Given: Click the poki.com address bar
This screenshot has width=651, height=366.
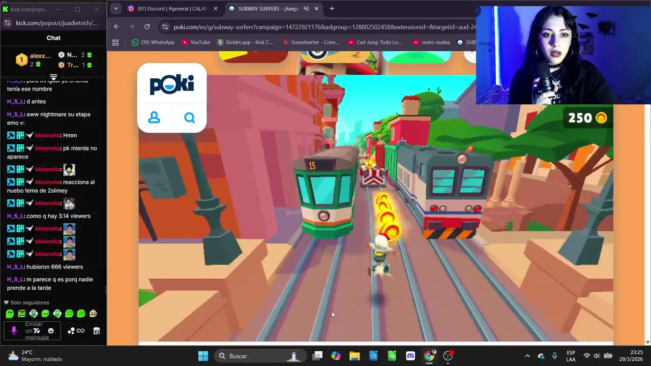Looking at the screenshot, I should coord(323,27).
